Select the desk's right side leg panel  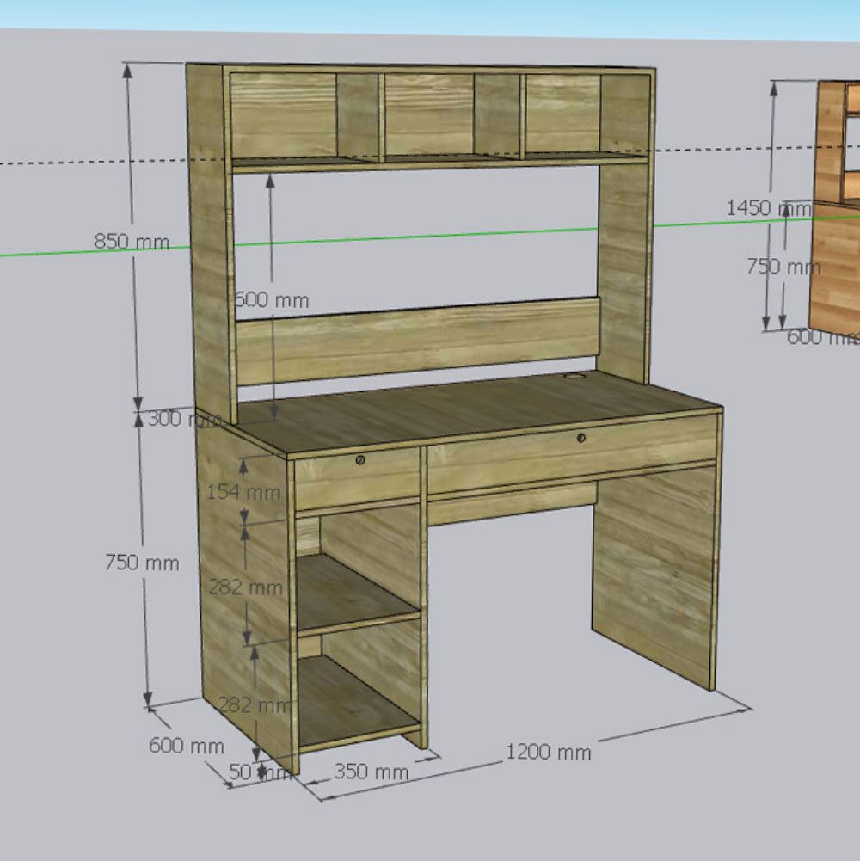(654, 572)
